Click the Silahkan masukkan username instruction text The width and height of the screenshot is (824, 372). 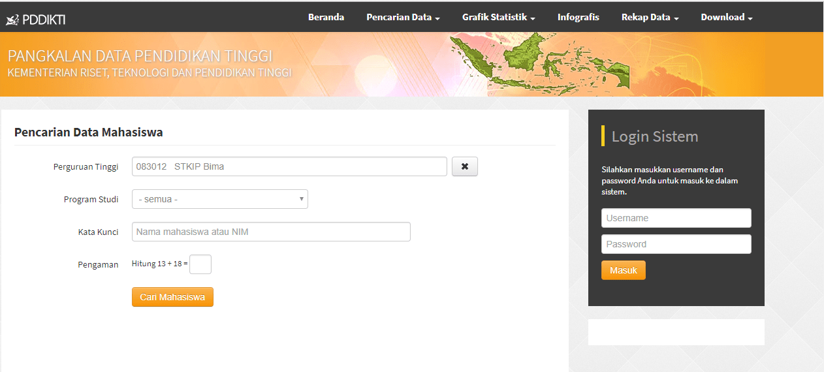669,181
